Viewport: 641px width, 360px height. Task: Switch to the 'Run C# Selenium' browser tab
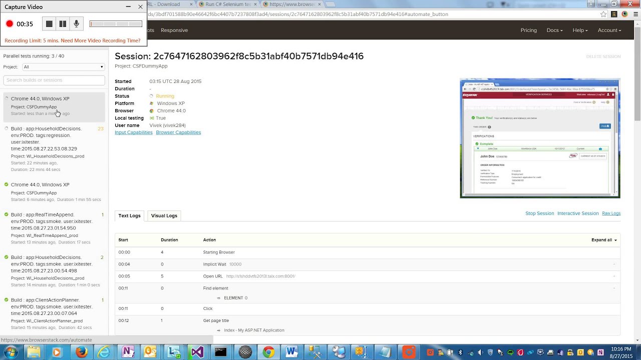(x=228, y=4)
